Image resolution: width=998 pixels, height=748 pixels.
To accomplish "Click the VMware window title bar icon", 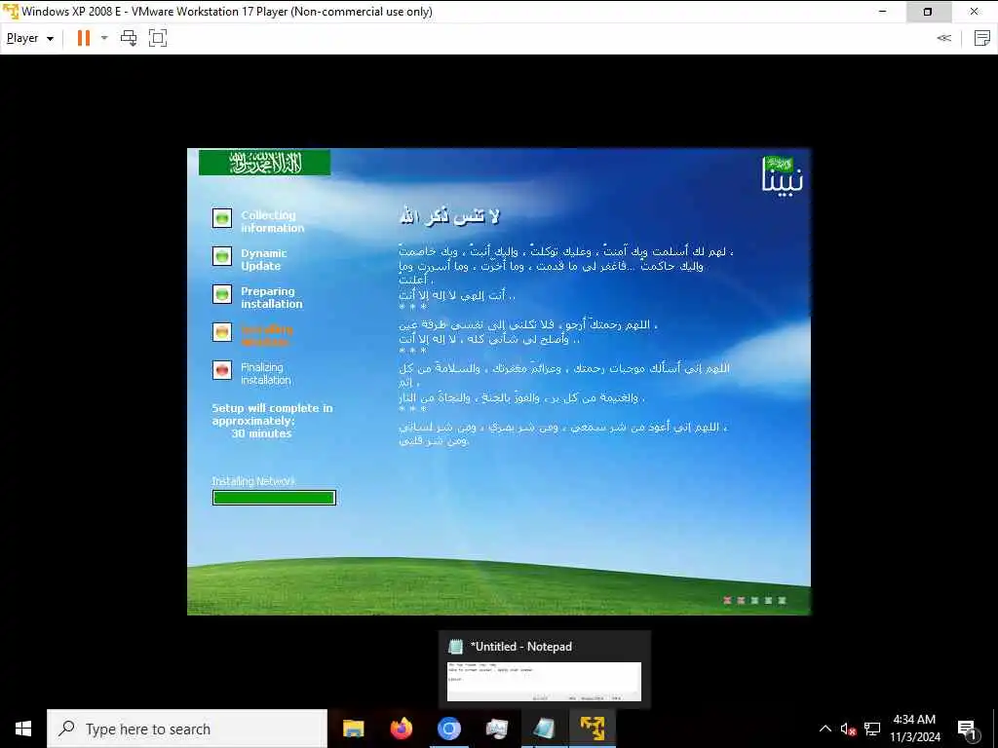I will point(10,12).
